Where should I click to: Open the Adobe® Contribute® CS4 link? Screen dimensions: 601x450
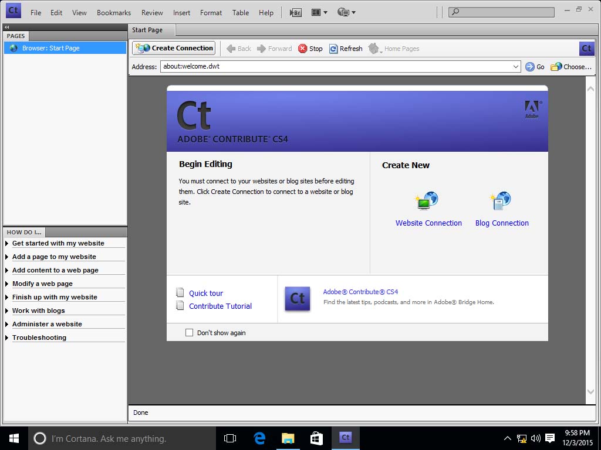point(360,292)
